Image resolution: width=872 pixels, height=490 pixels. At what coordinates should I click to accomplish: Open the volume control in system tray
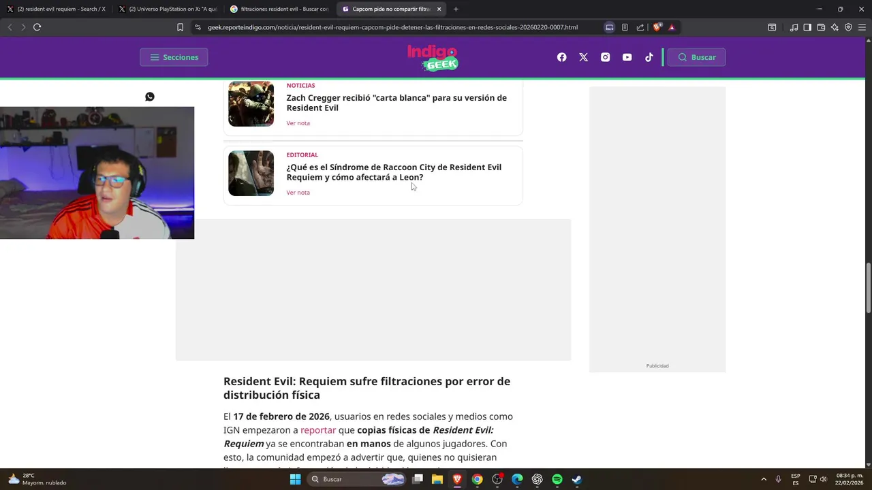[823, 479]
